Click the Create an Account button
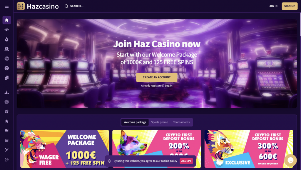301x170 pixels. (157, 77)
